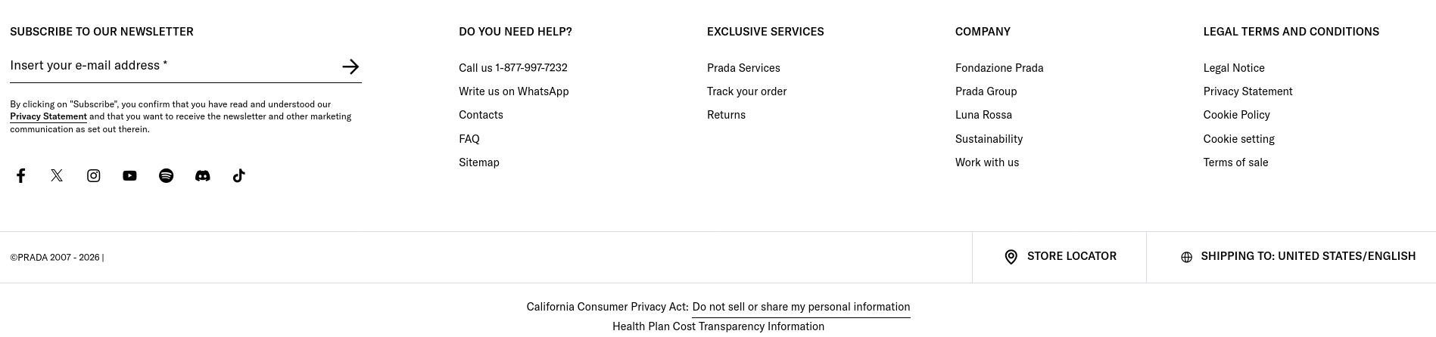
Task: Click the Discord social icon
Action: 202,176
